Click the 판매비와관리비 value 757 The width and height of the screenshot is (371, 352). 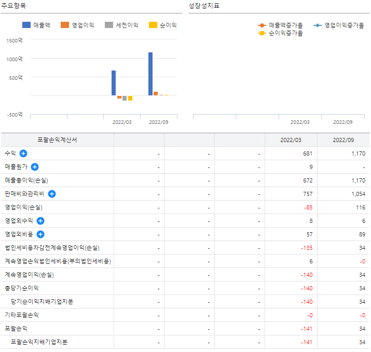[308, 194]
